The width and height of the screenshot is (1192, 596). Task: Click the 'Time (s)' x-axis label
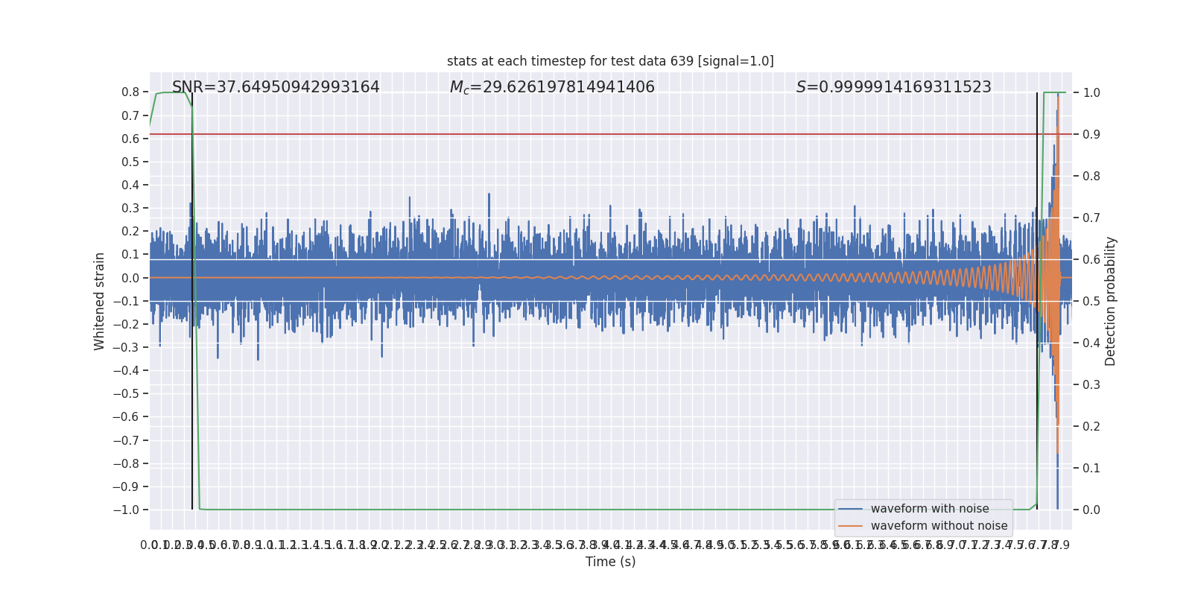pos(610,562)
